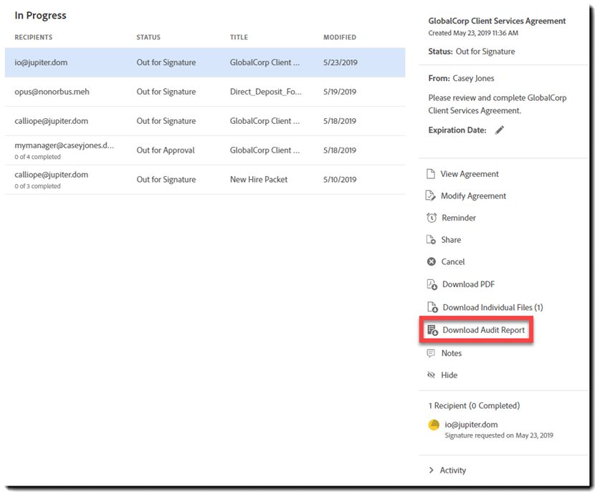The width and height of the screenshot is (595, 492).
Task: Sort by the Status column header
Action: click(148, 37)
